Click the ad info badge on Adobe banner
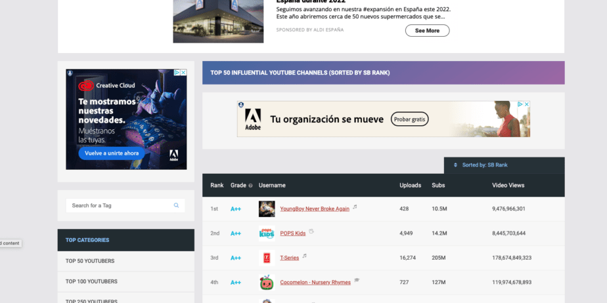Viewport: 607px width, 303px height. [x=241, y=105]
